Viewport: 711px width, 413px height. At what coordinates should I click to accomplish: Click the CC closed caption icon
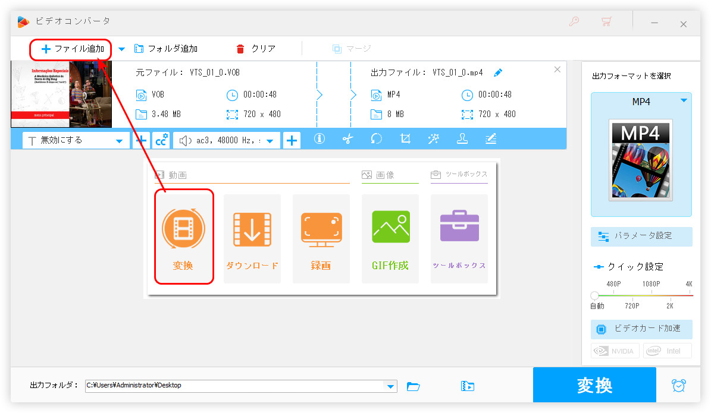pyautogui.click(x=161, y=140)
